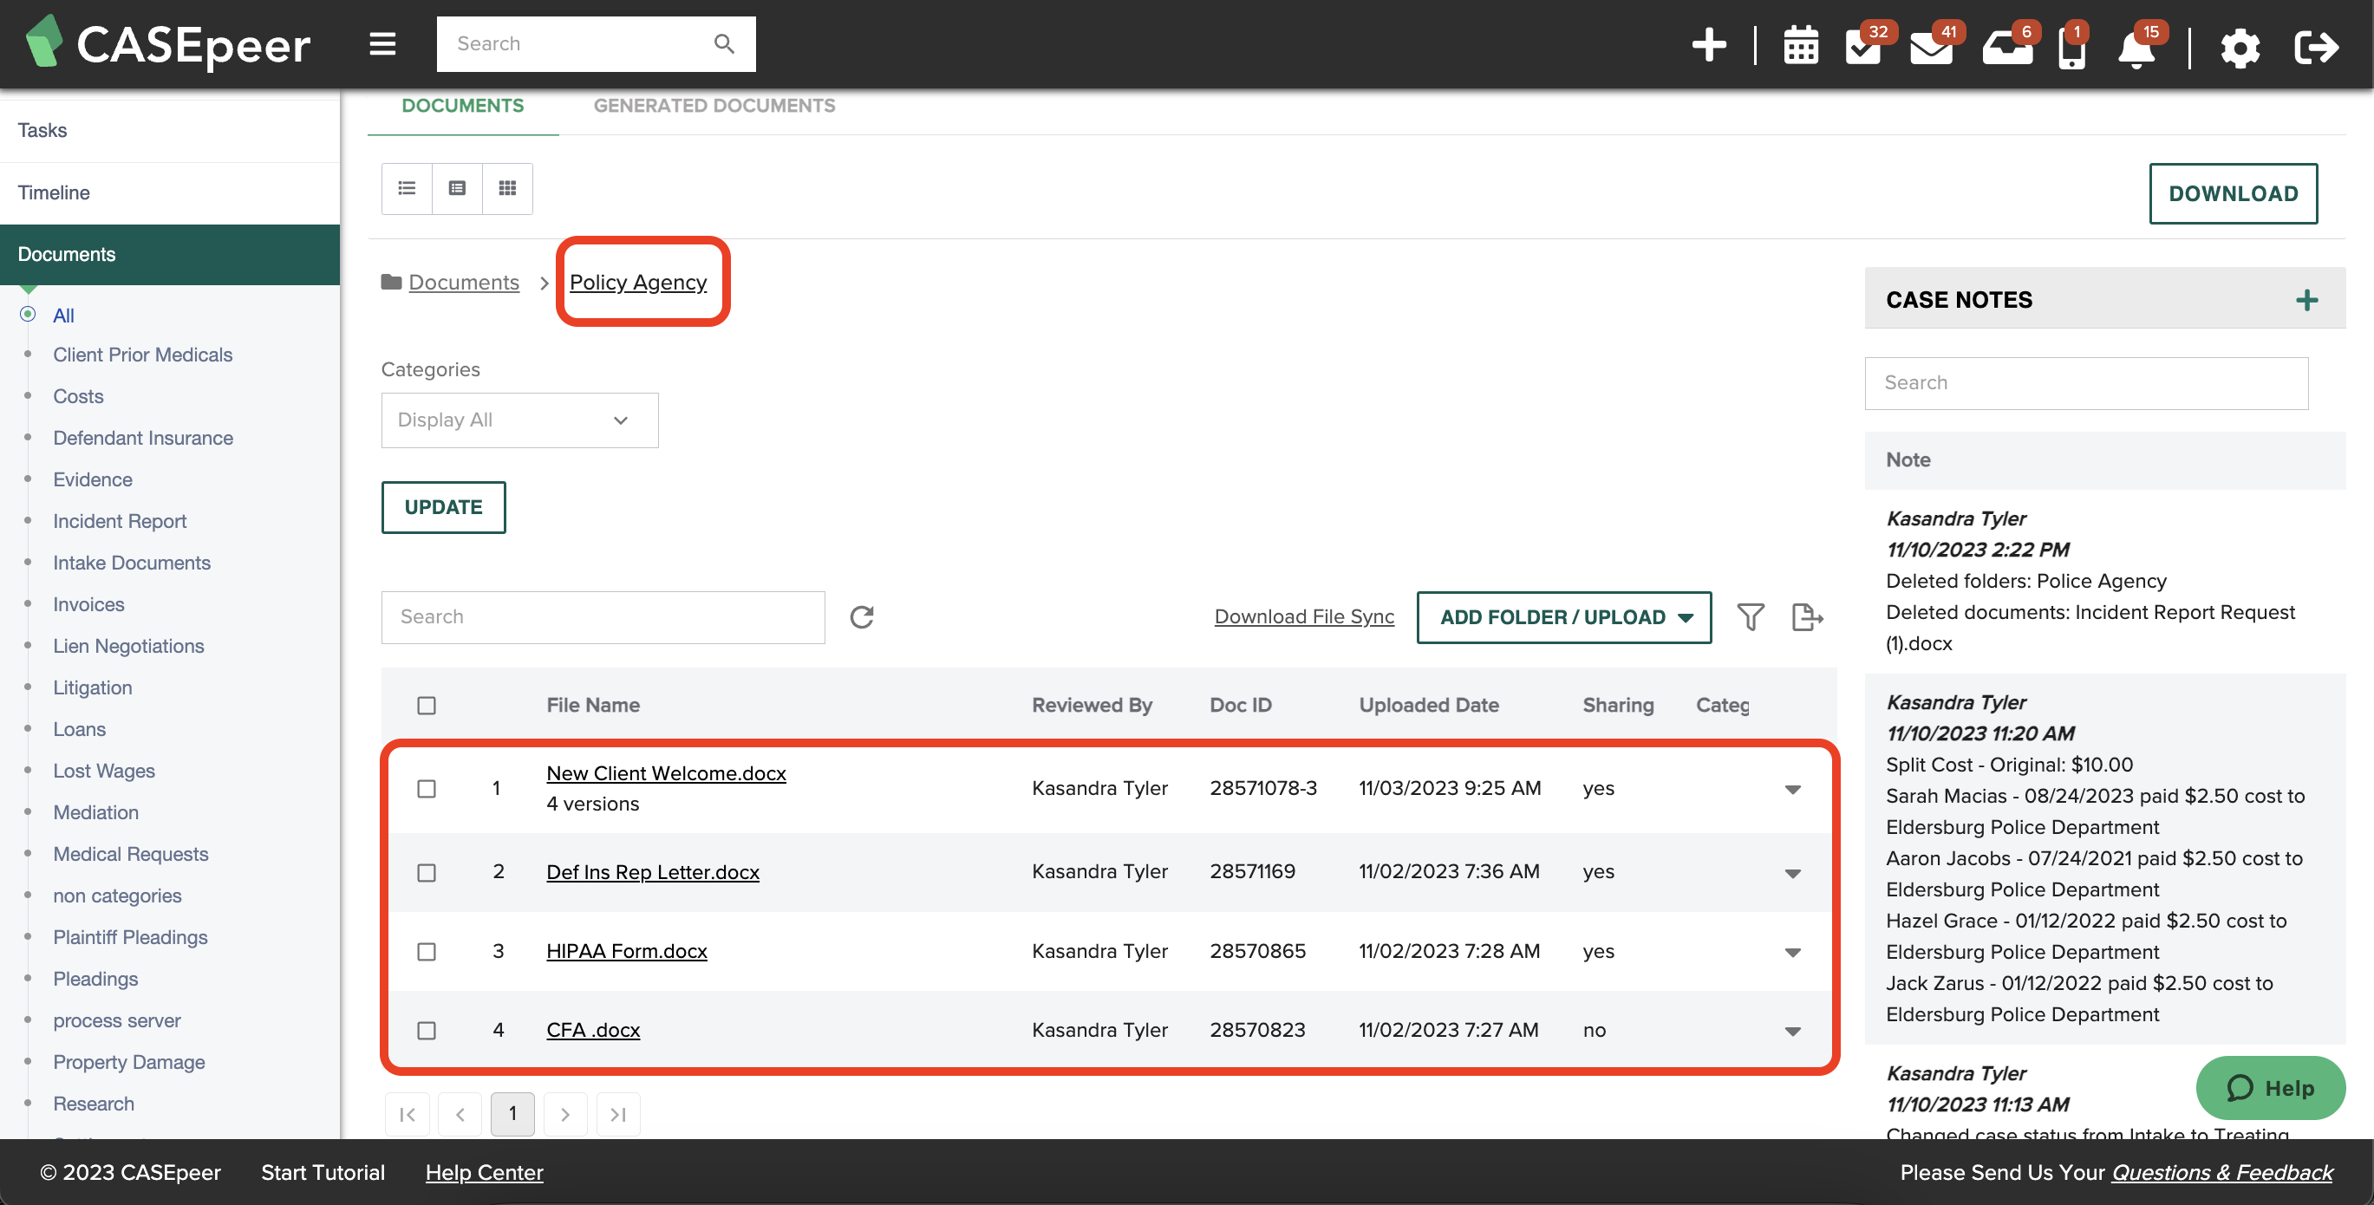Switch to DOCUMENTS tab
Image resolution: width=2374 pixels, height=1205 pixels.
tap(463, 106)
